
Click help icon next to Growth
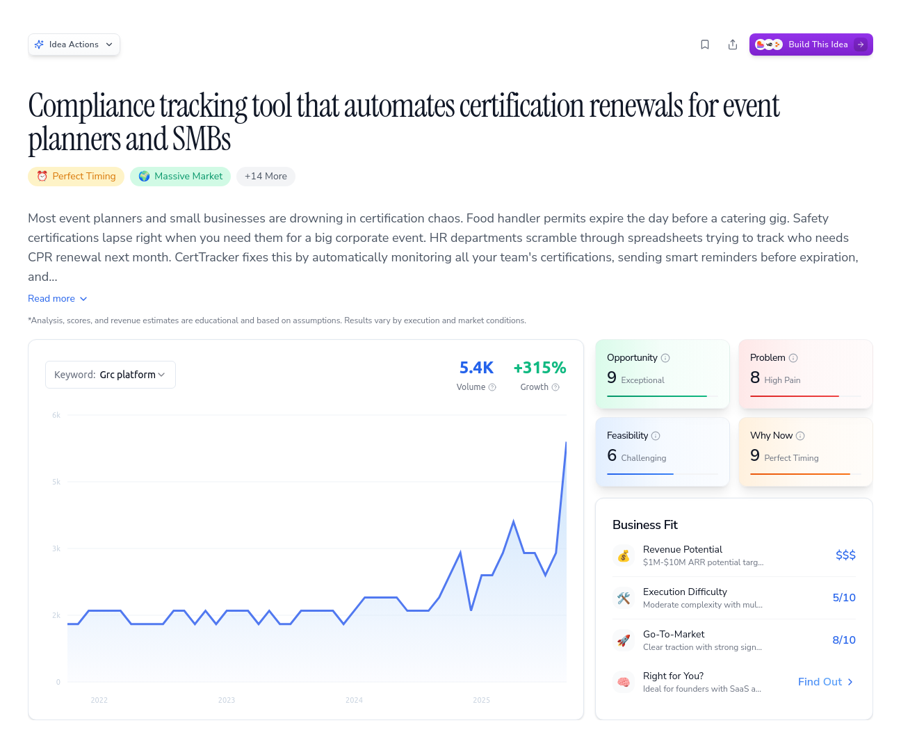pos(555,387)
